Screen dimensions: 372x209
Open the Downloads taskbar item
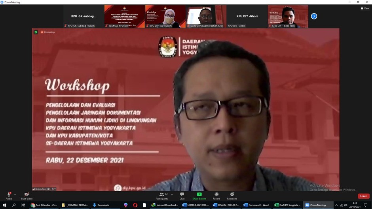click(x=101, y=205)
